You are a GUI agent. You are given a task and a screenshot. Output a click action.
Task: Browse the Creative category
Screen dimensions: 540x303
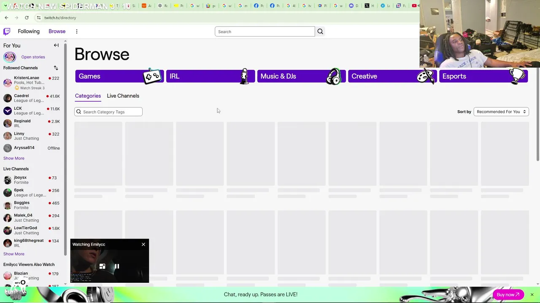[x=392, y=76]
